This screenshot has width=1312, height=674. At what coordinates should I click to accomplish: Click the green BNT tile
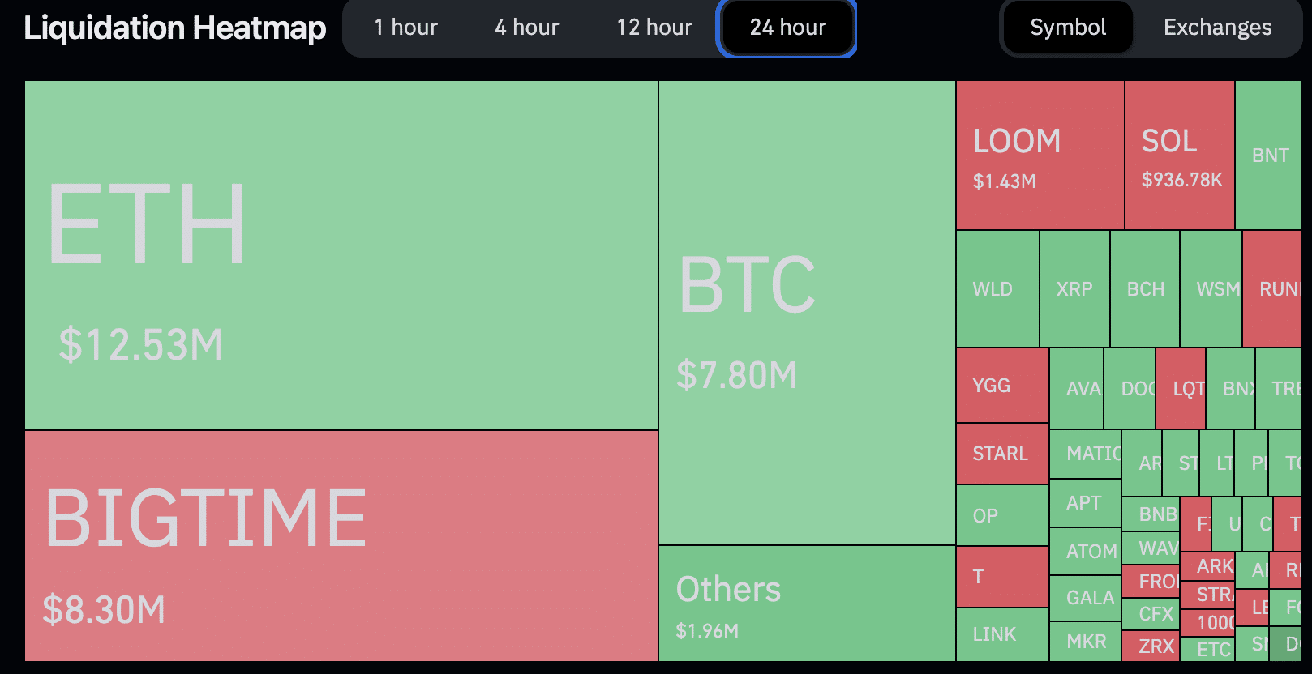click(1269, 156)
